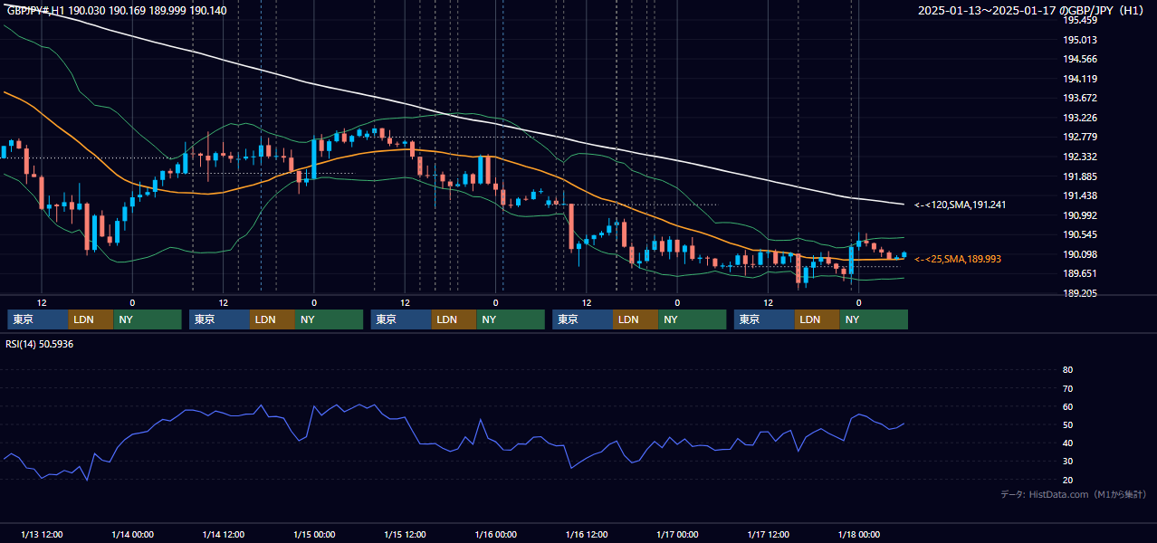Click price axis value 190.098
The image size is (1157, 543).
point(1080,254)
